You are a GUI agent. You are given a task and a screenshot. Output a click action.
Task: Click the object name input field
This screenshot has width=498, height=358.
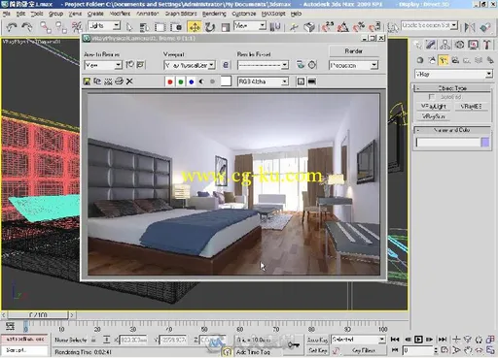pyautogui.click(x=447, y=143)
